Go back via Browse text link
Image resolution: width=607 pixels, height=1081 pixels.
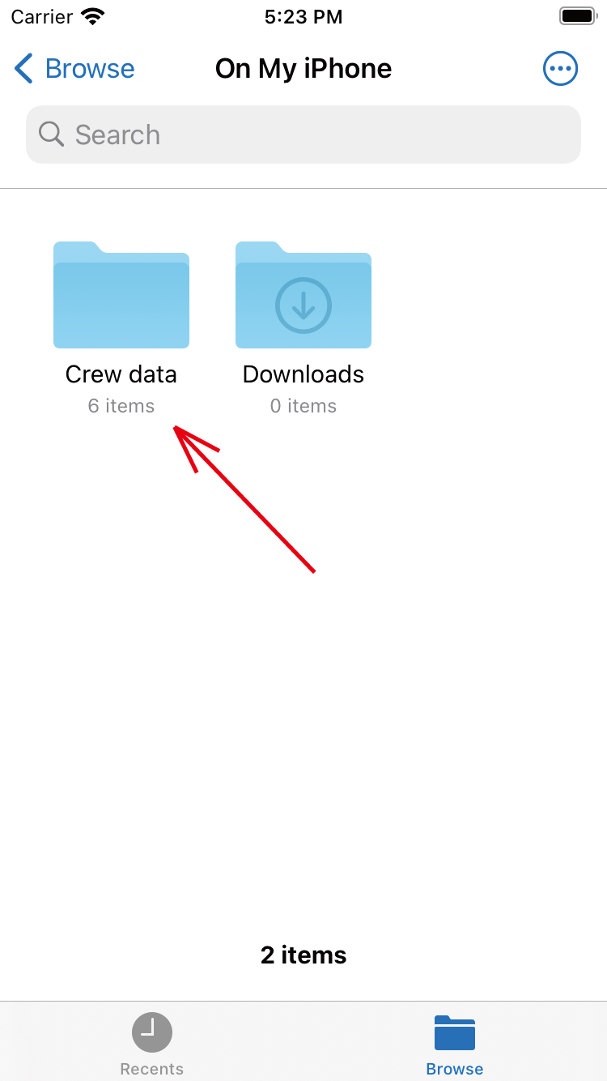click(90, 69)
